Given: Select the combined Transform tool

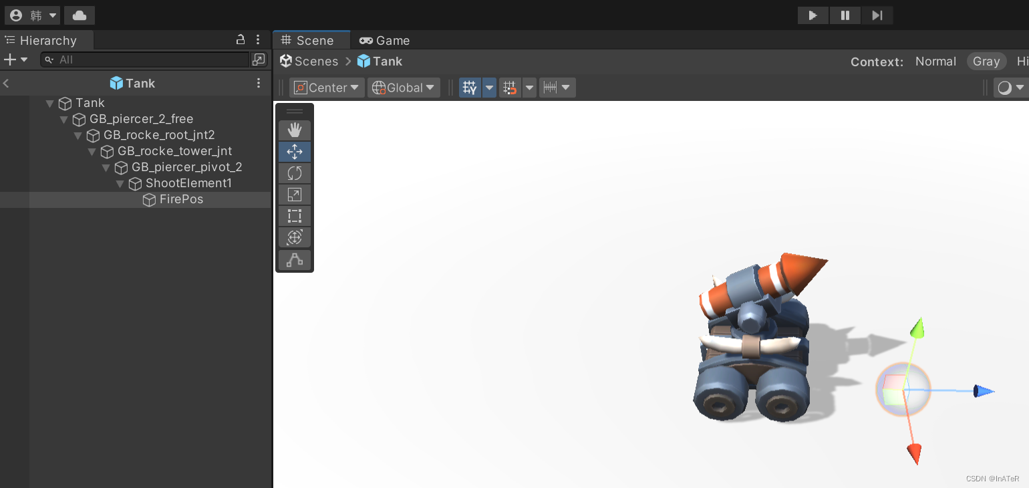Looking at the screenshot, I should pyautogui.click(x=295, y=237).
